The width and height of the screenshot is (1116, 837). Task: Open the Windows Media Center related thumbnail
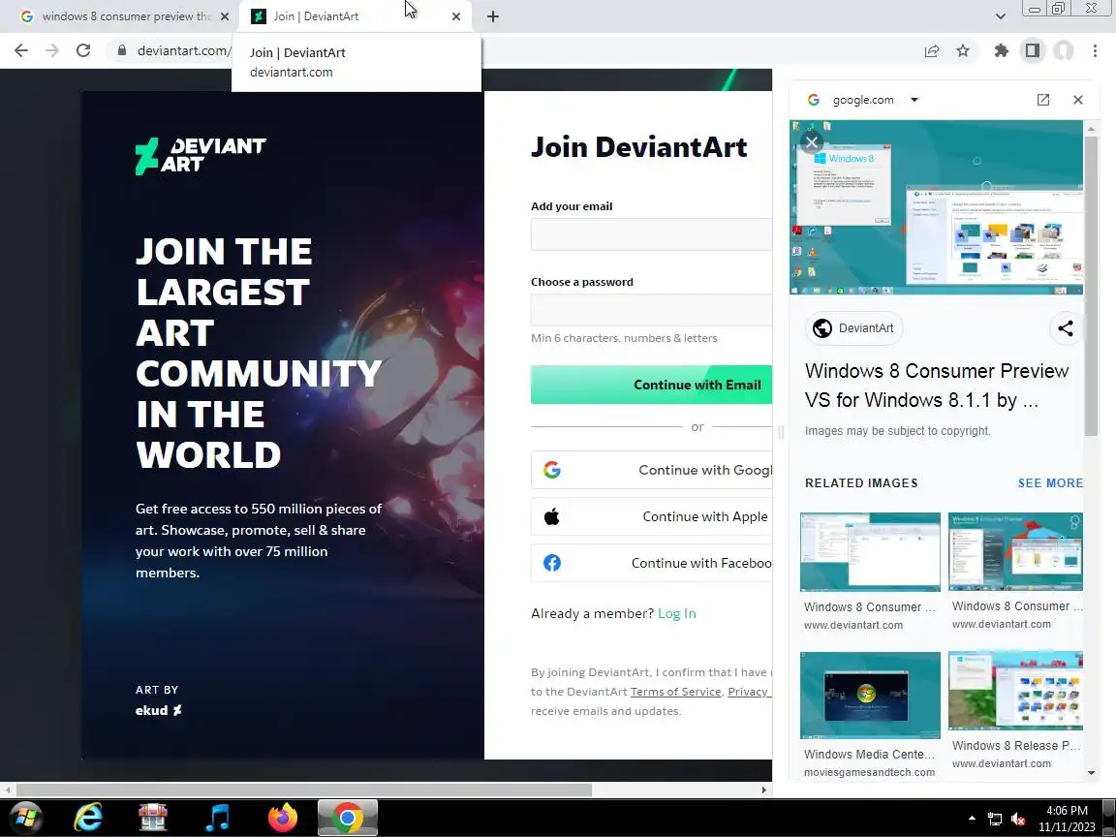tap(870, 696)
